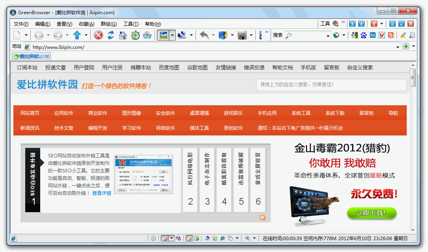Open the 编辑(E) menu
Viewport: 428px width, 252px height.
point(43,24)
